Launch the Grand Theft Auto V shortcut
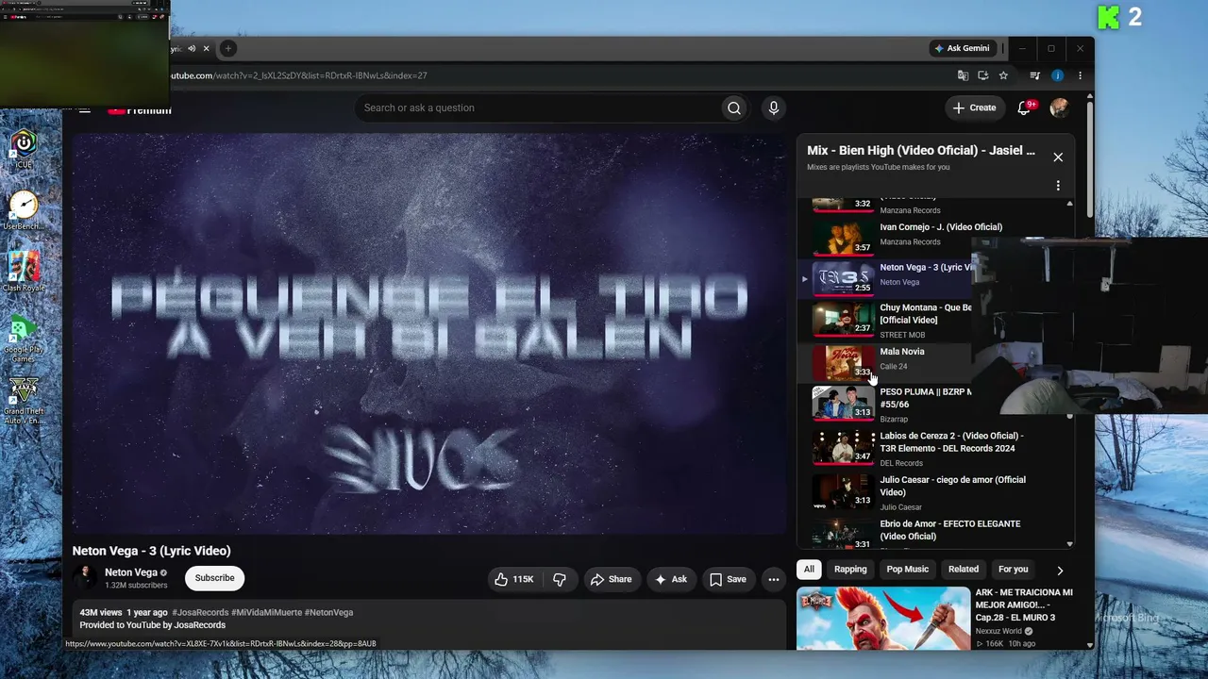Image resolution: width=1208 pixels, height=679 pixels. coord(24,401)
